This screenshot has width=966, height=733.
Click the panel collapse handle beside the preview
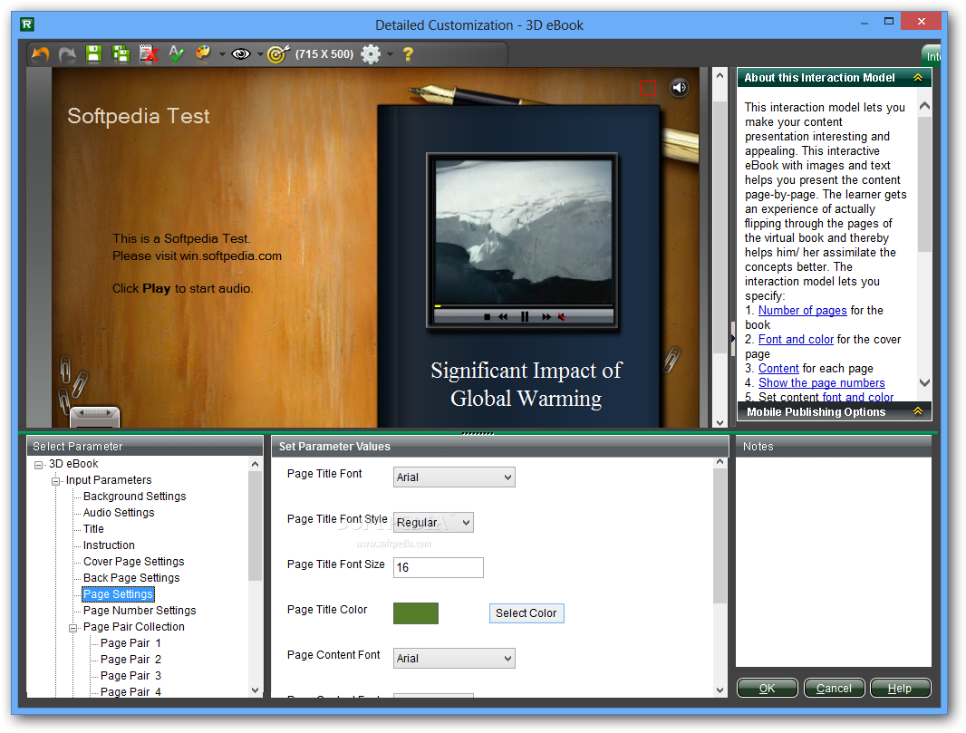[732, 338]
